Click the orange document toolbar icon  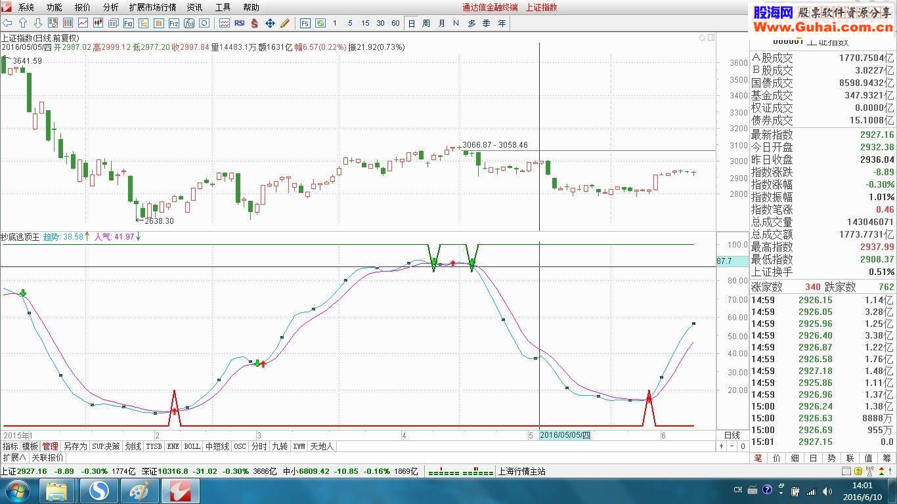tap(158, 23)
